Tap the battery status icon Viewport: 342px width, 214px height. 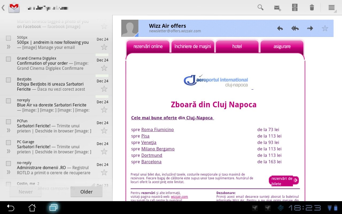coord(336,208)
